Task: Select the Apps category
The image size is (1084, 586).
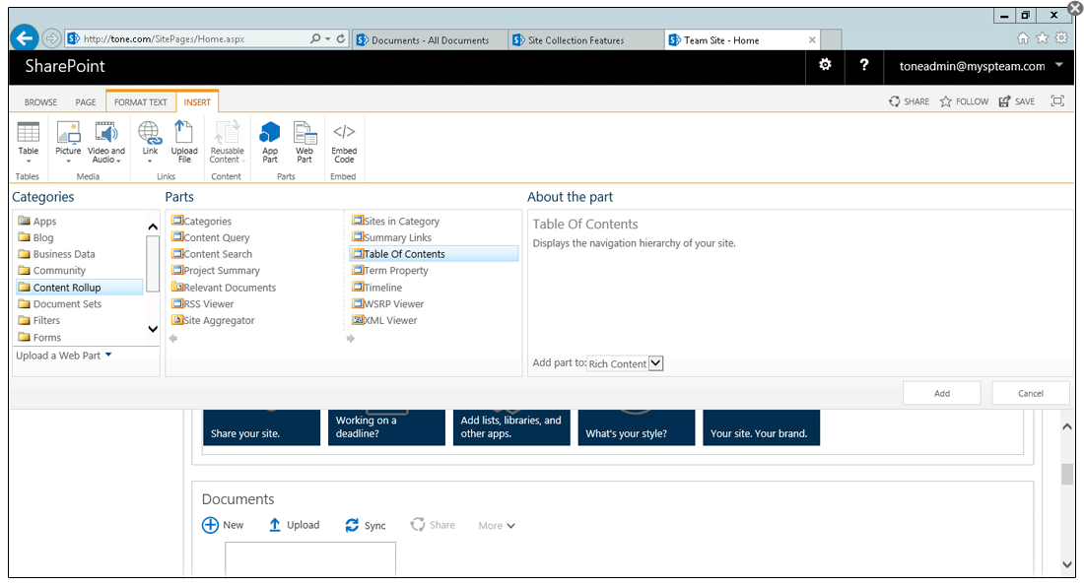Action: click(37, 222)
